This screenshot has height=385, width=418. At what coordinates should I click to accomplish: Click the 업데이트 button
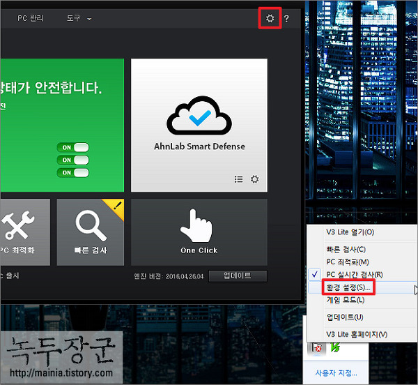click(x=238, y=276)
